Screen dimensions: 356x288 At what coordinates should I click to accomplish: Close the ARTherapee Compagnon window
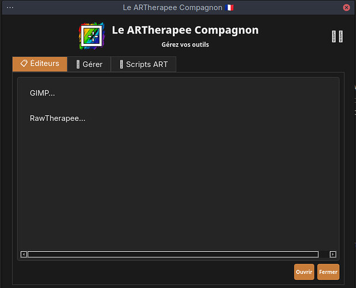[346, 7]
